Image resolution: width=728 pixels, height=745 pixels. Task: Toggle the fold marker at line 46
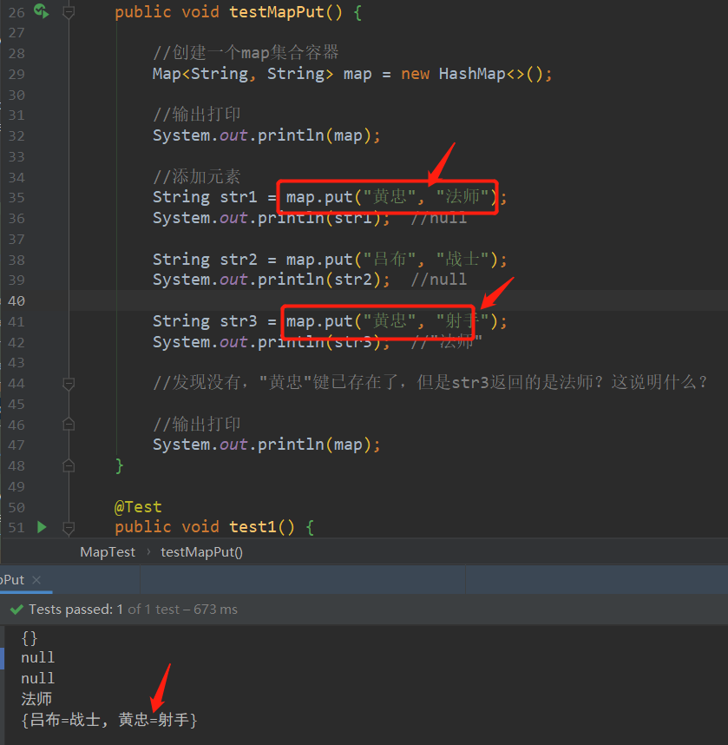69,424
